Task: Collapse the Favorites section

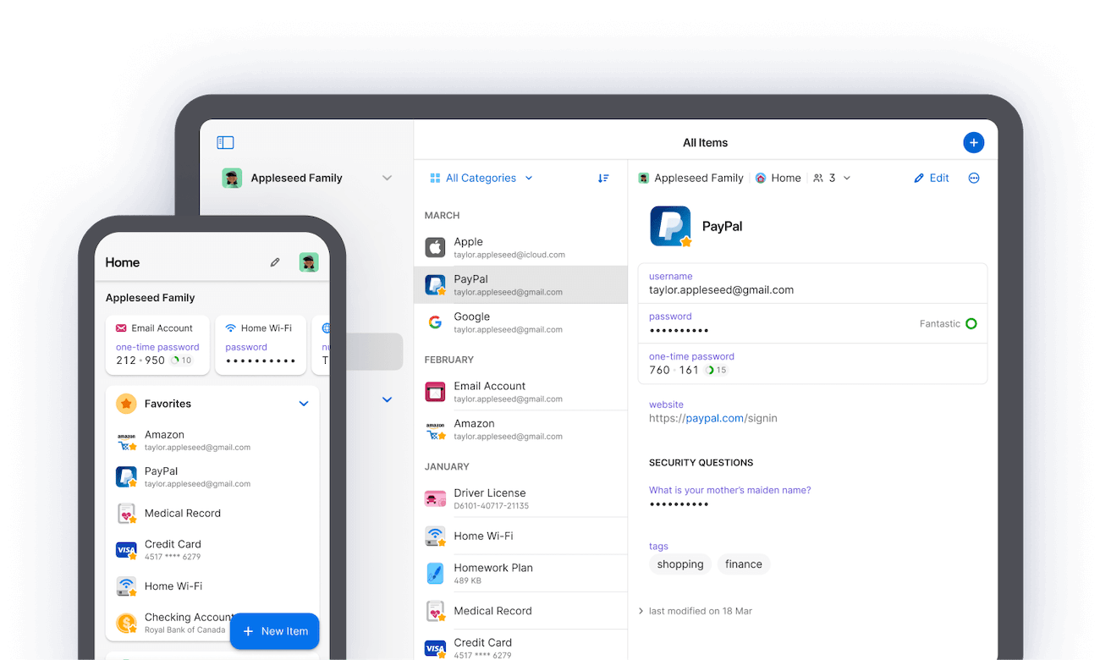Action: (304, 404)
